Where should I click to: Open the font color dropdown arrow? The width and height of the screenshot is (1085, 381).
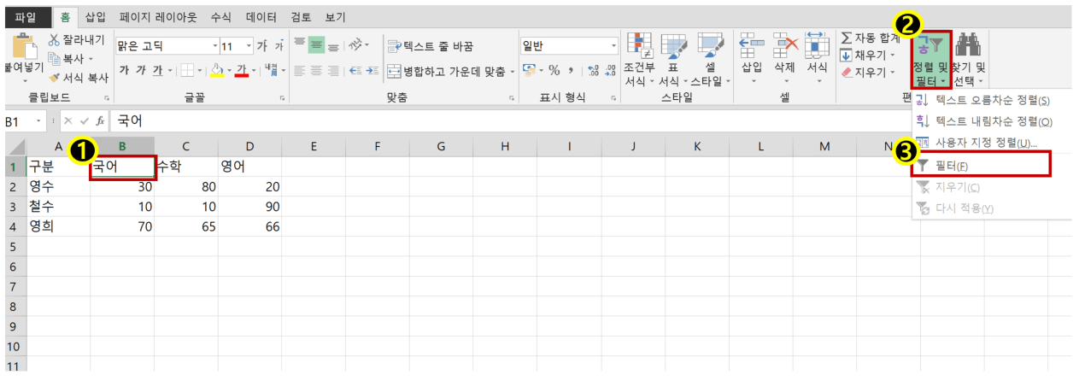tap(253, 71)
